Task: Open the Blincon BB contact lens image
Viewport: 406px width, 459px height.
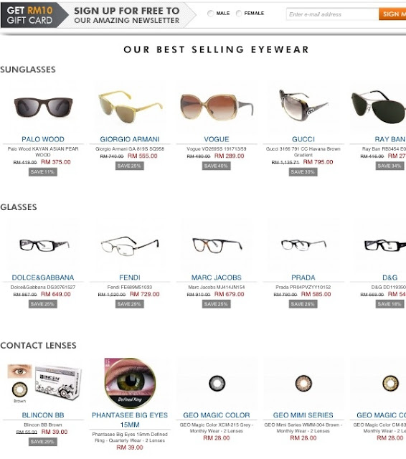Action: pyautogui.click(x=44, y=384)
